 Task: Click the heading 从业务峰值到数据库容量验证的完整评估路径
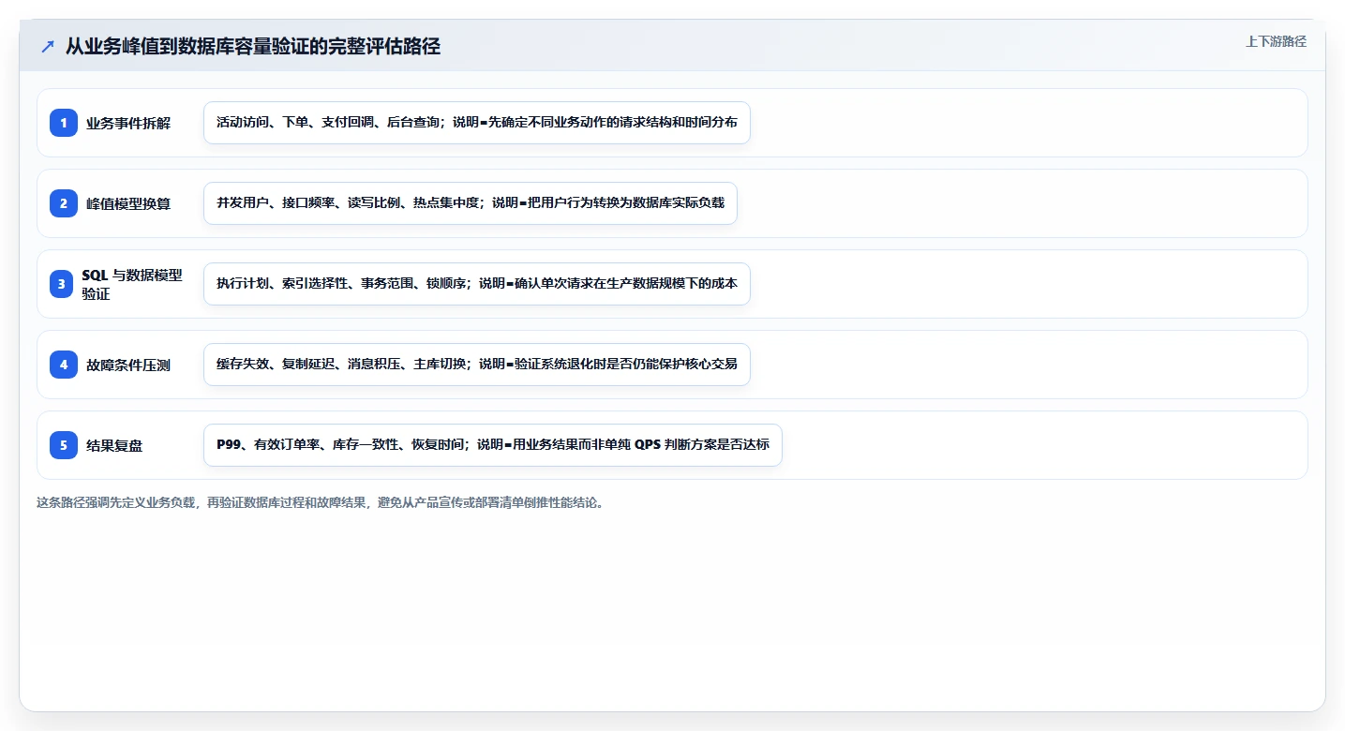(x=253, y=47)
